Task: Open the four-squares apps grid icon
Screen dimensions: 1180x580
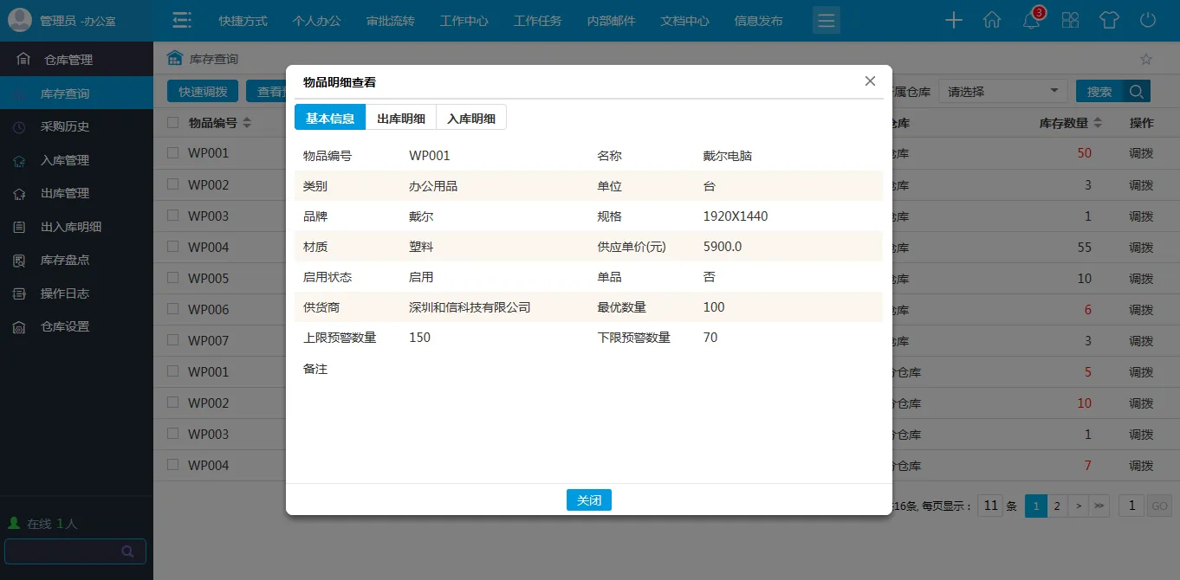Action: [x=1071, y=21]
